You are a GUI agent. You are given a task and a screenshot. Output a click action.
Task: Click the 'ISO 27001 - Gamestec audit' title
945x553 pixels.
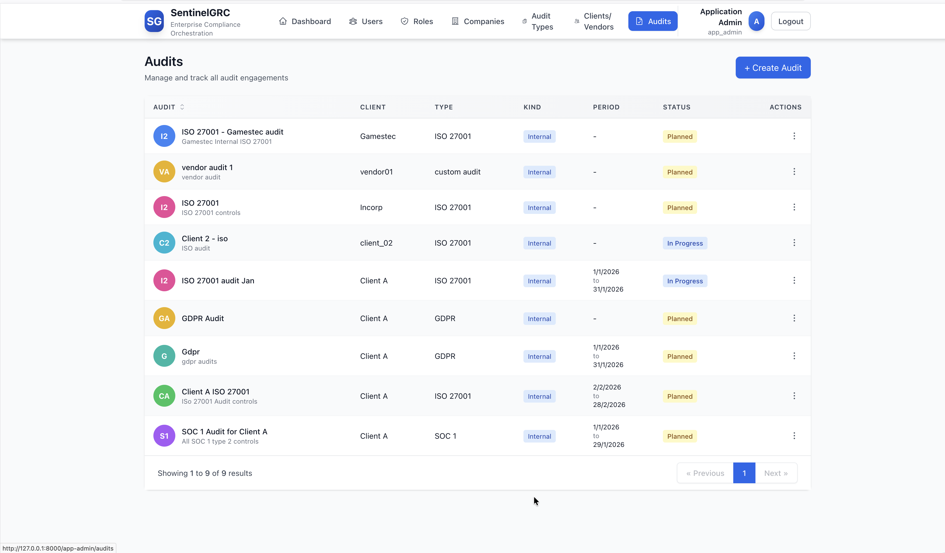(x=233, y=132)
